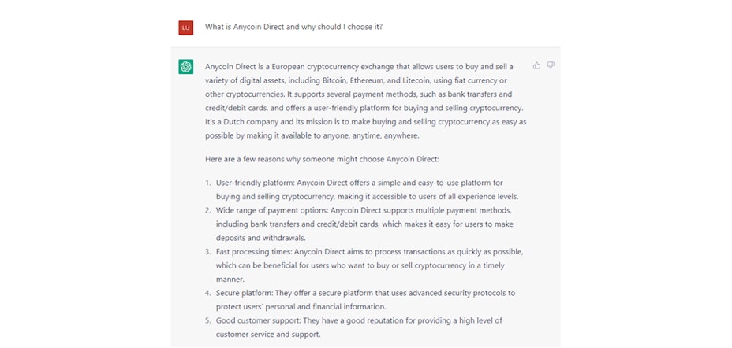Click list number 3 marker
Screen dimensions: 732x348
[208, 252]
